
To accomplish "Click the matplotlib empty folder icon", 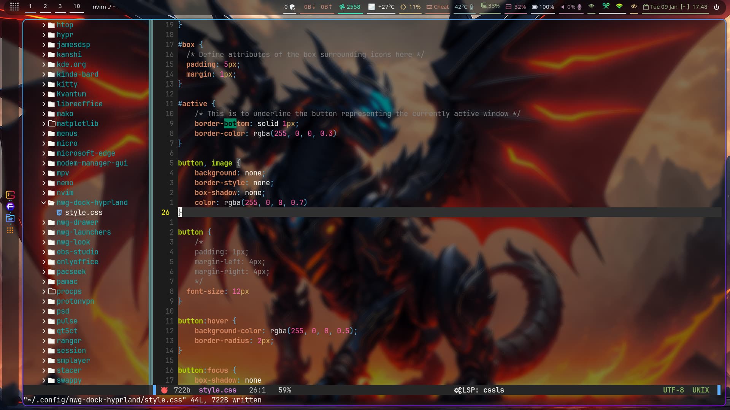I will (52, 124).
